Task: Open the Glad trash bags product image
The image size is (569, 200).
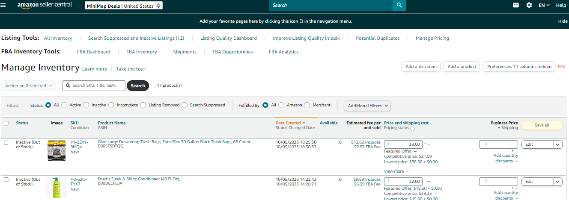Action: click(x=57, y=150)
